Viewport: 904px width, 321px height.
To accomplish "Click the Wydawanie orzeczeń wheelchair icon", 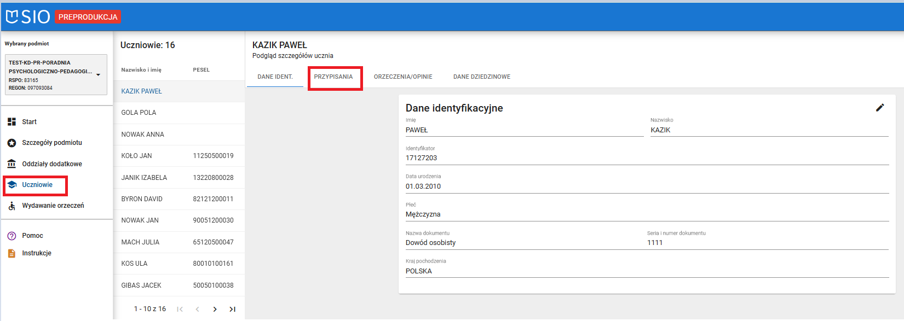I will (11, 206).
